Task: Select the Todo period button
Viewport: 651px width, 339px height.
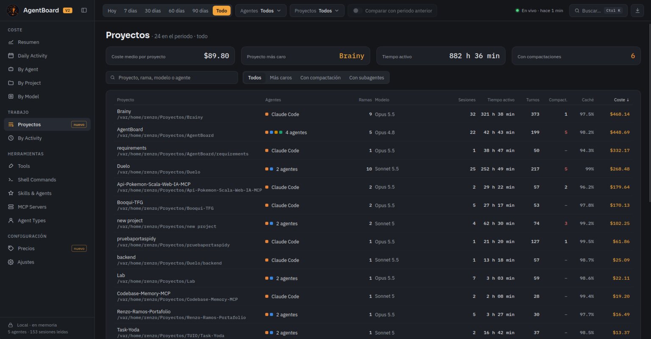Action: click(x=222, y=11)
